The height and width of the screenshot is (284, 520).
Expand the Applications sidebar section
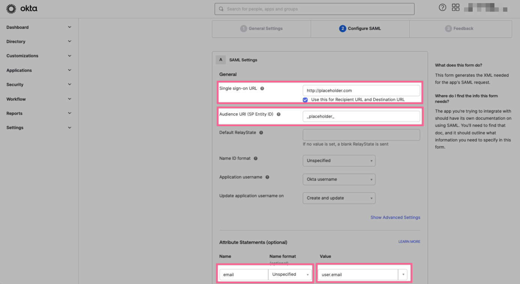tap(38, 70)
